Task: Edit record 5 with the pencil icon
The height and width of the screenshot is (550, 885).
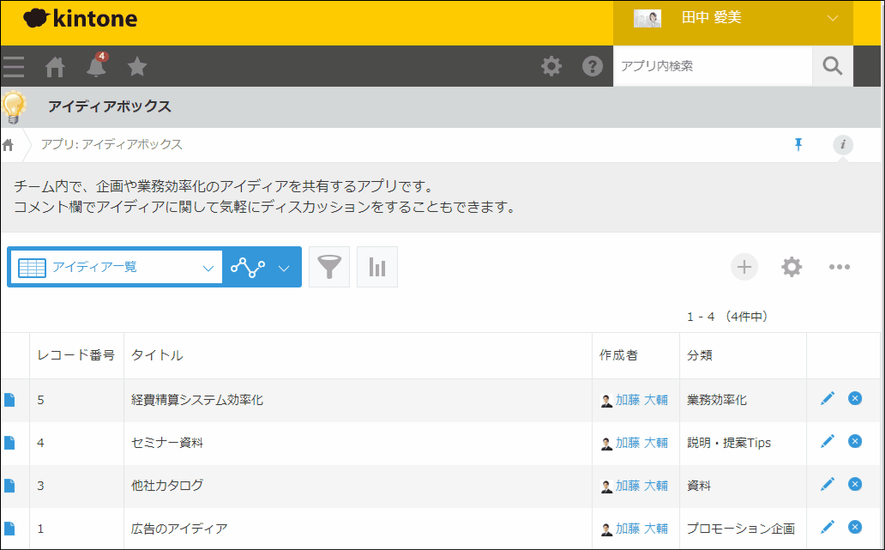Action: (x=828, y=398)
